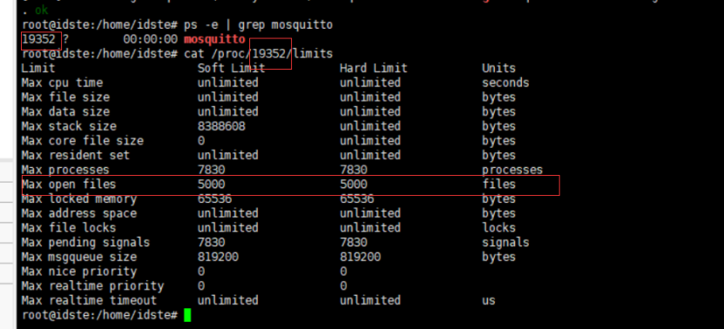Select the 'Max cpu time' row label
This screenshot has height=329, width=724.
[x=63, y=83]
